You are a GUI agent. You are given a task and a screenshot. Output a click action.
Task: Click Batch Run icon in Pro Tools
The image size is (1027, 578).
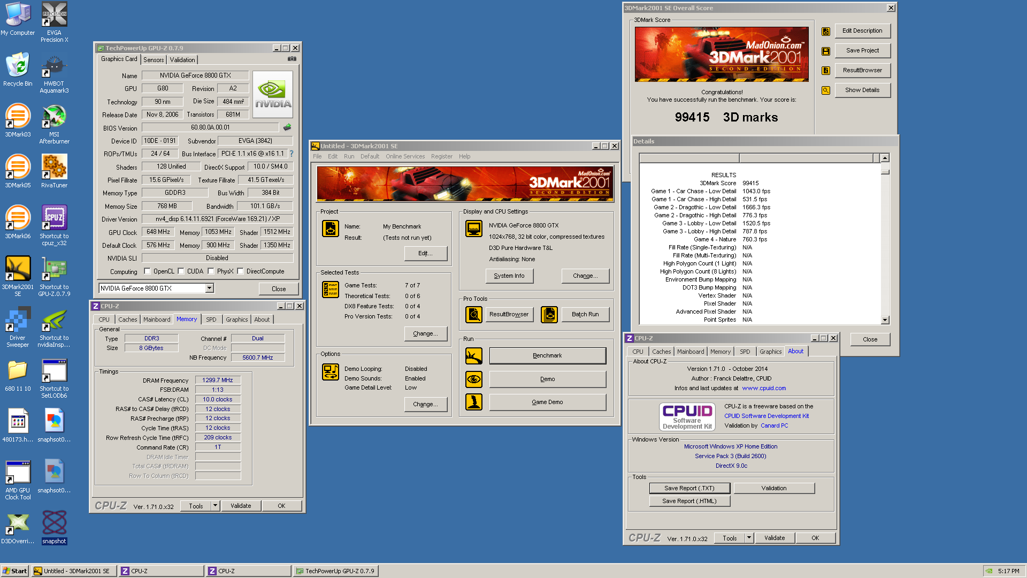pos(549,315)
